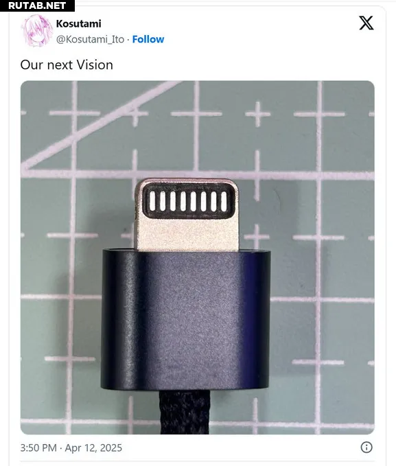Click the word 'Our' in tweet text

pyautogui.click(x=32, y=65)
